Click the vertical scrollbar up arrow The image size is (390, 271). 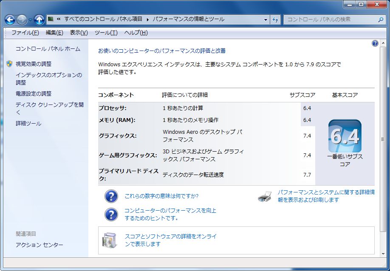(383, 43)
